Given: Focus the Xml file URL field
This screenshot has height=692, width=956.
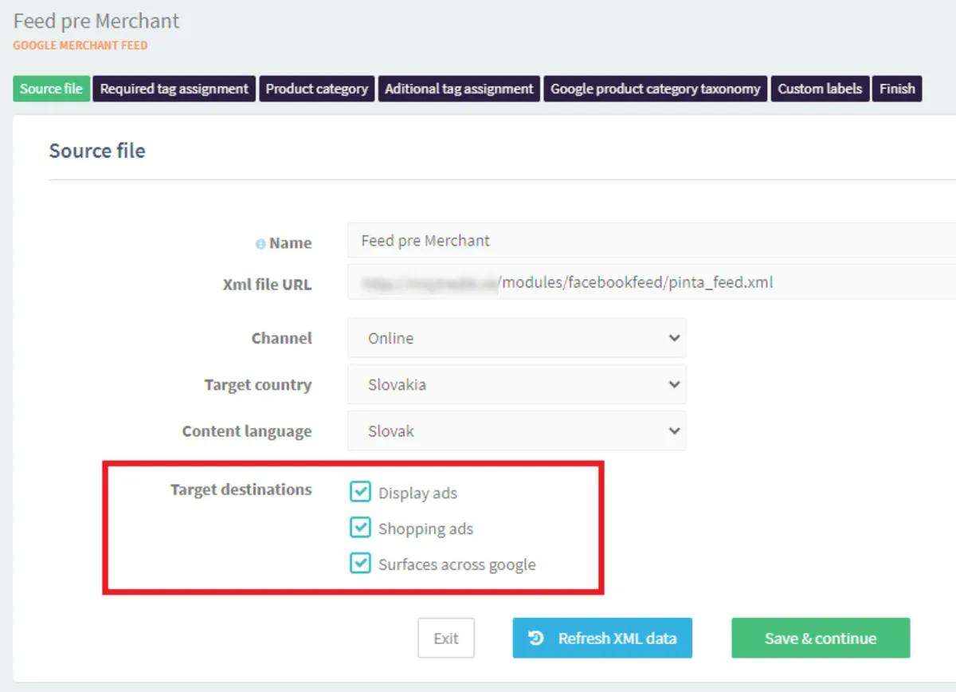Looking at the screenshot, I should pos(650,282).
